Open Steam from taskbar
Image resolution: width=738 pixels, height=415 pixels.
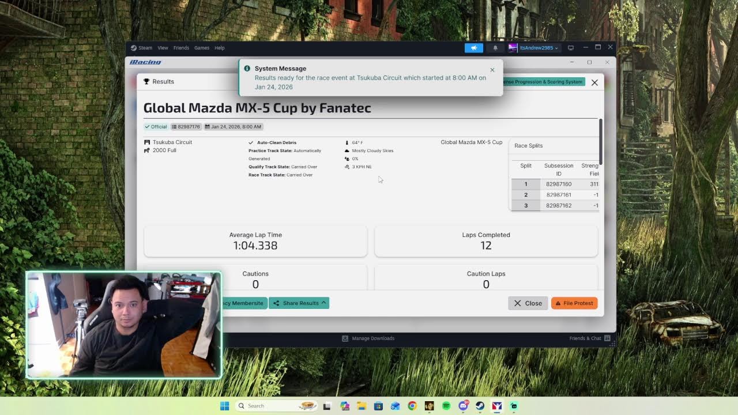click(480, 406)
